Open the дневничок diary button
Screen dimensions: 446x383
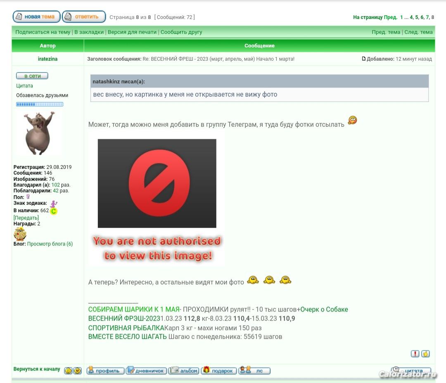point(147,371)
